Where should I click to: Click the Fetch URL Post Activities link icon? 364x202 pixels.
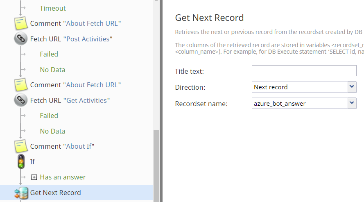21,39
